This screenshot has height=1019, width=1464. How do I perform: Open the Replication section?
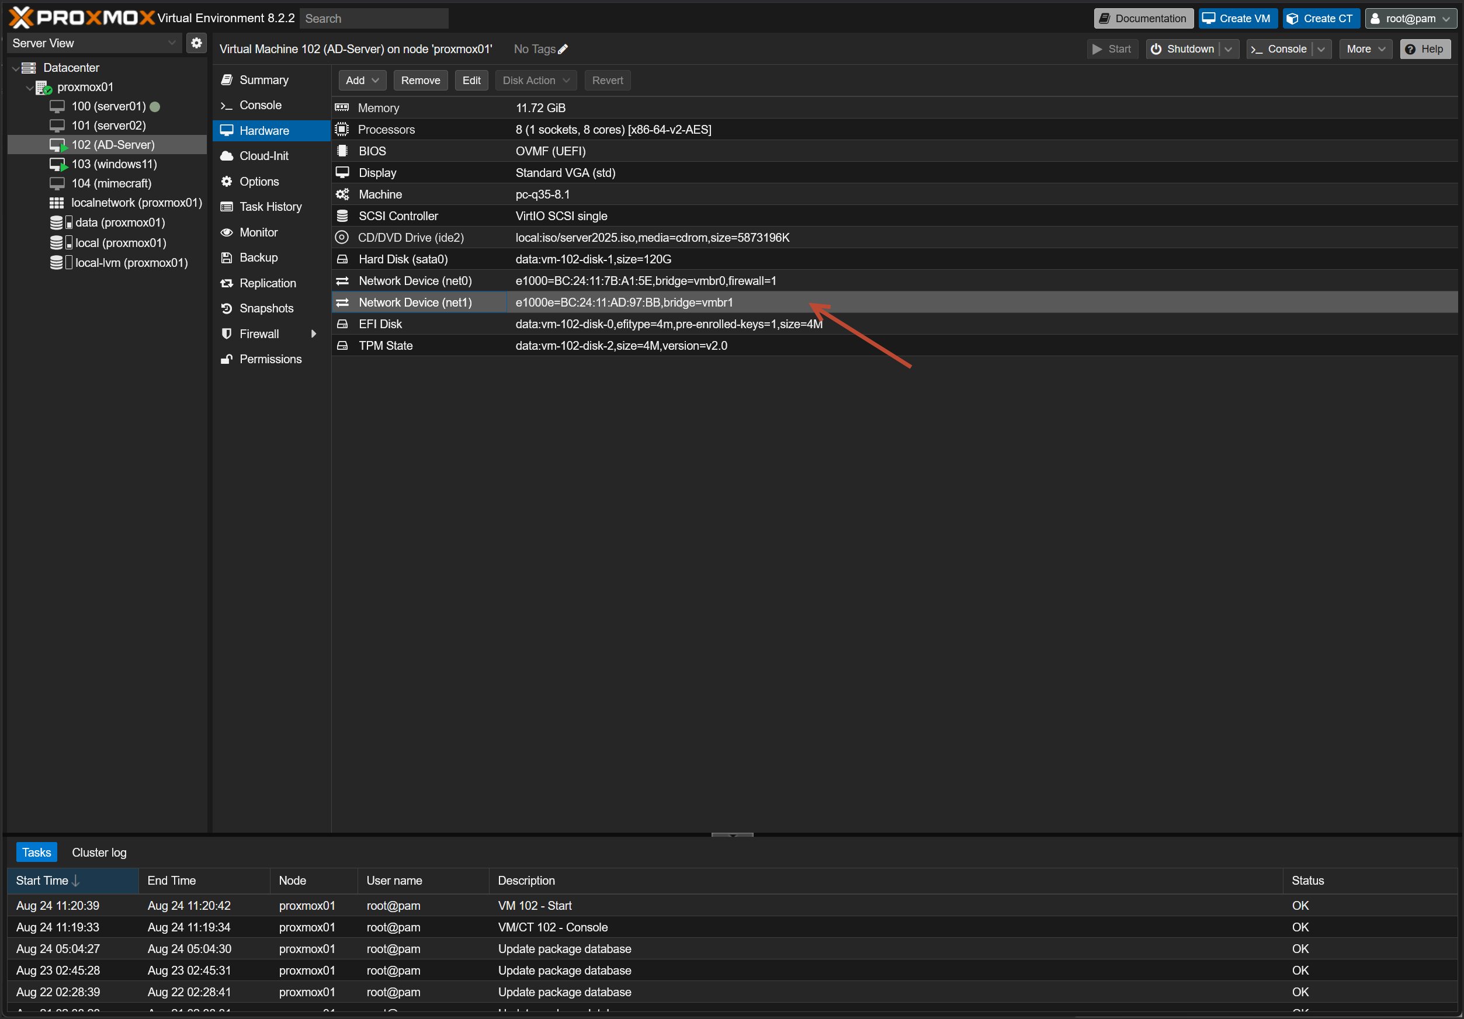tap(267, 283)
